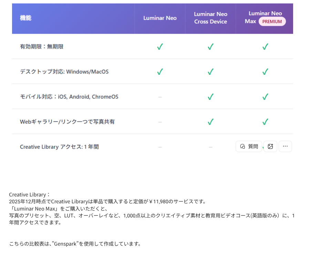
Task: Click the 機能 column header
Action: pyautogui.click(x=25, y=18)
